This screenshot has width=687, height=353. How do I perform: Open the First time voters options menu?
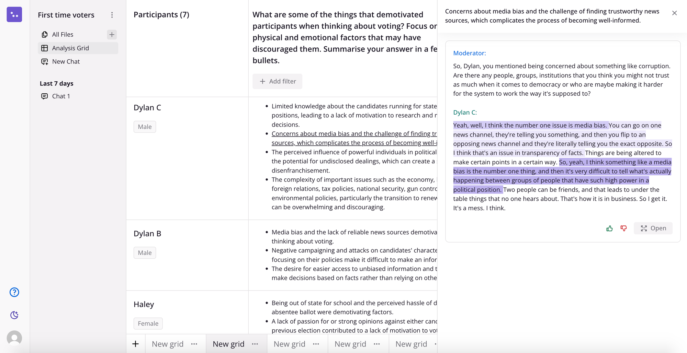click(x=112, y=15)
